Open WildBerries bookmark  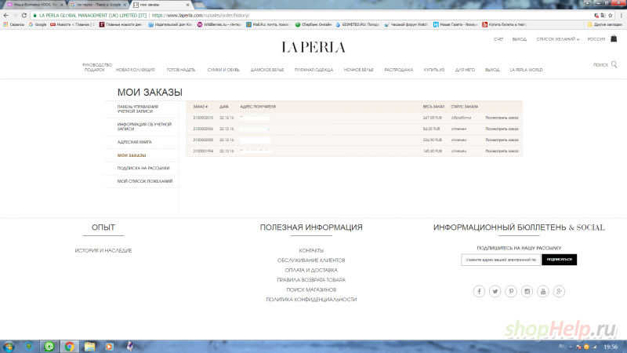click(x=219, y=24)
